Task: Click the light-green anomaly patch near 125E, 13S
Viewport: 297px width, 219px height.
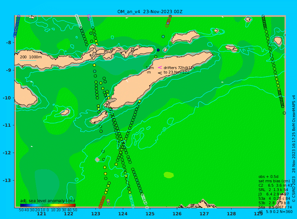Action: point(169,175)
